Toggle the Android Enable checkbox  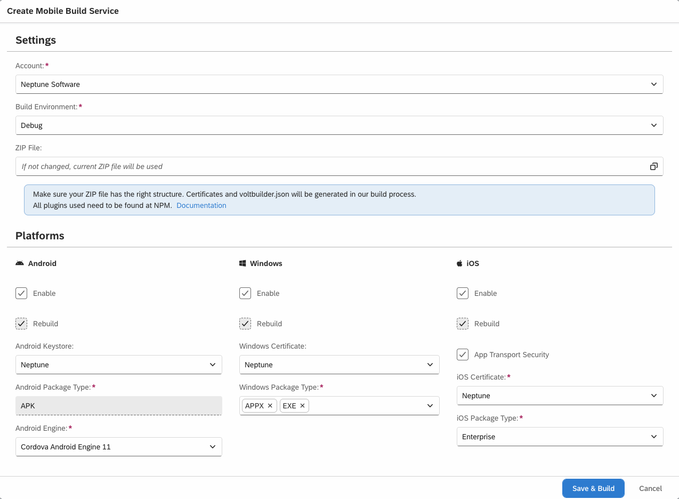(21, 293)
